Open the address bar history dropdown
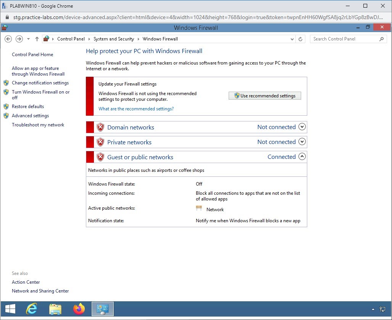392x320 pixels. click(x=292, y=39)
